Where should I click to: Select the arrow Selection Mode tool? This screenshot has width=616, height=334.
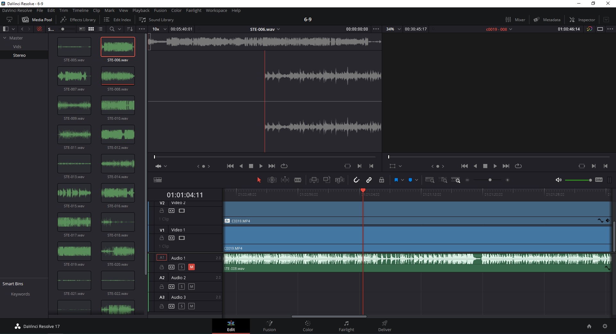259,180
